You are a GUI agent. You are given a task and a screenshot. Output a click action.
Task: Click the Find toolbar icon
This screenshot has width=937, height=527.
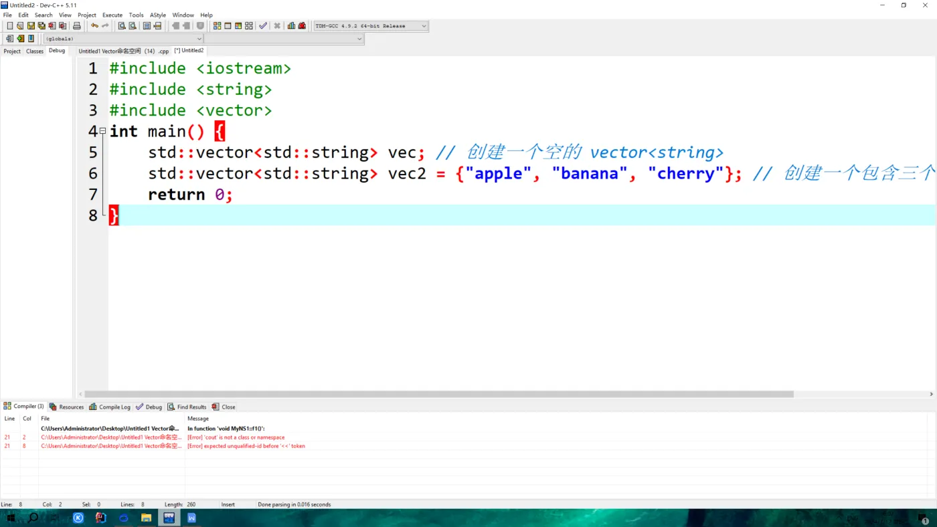pyautogui.click(x=122, y=26)
